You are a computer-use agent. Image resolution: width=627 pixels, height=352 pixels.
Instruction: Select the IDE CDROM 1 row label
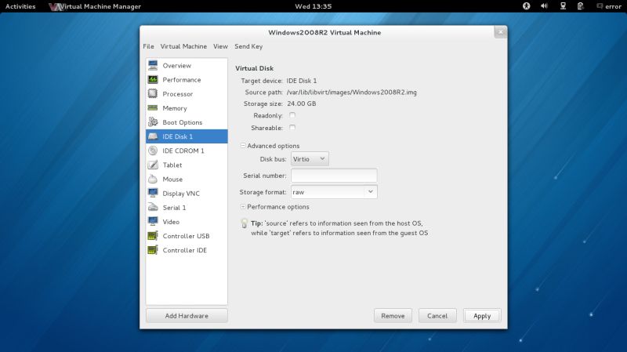pyautogui.click(x=183, y=151)
